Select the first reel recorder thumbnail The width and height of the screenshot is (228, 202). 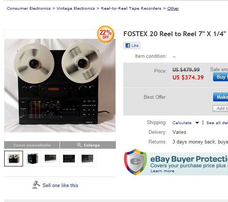(x=13, y=158)
